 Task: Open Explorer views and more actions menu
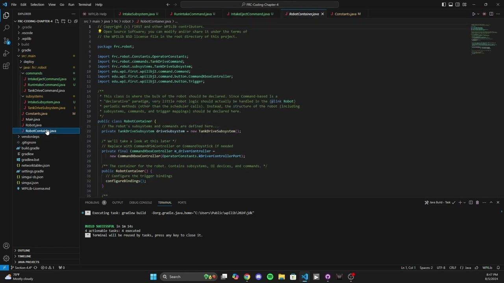pos(73,14)
